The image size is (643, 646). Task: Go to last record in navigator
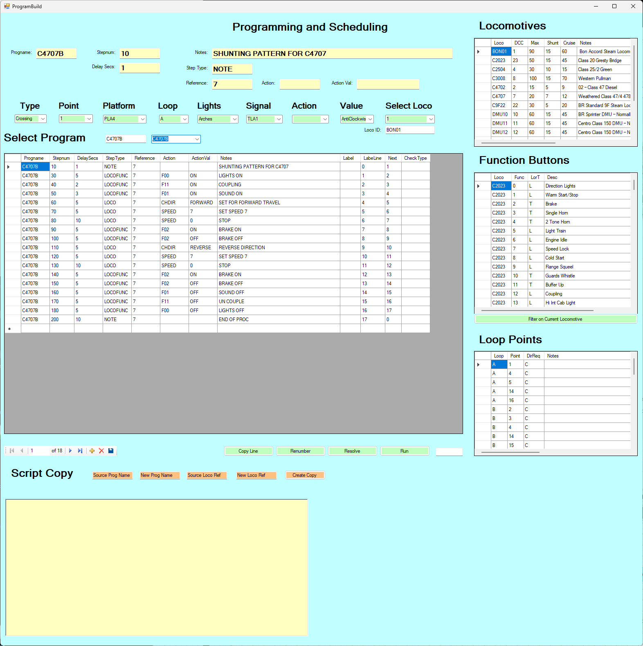(x=80, y=451)
